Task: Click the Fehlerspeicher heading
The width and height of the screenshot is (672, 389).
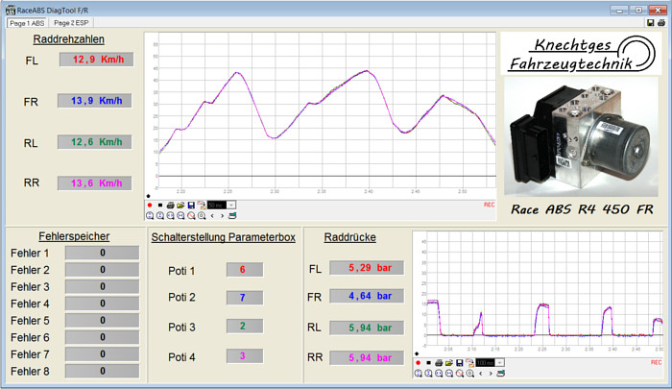Action: pyautogui.click(x=74, y=236)
